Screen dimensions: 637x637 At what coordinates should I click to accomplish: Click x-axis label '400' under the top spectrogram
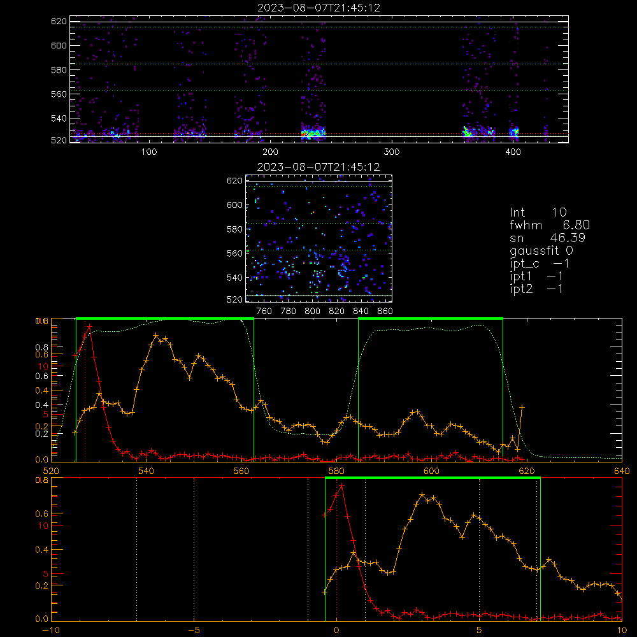[513, 152]
